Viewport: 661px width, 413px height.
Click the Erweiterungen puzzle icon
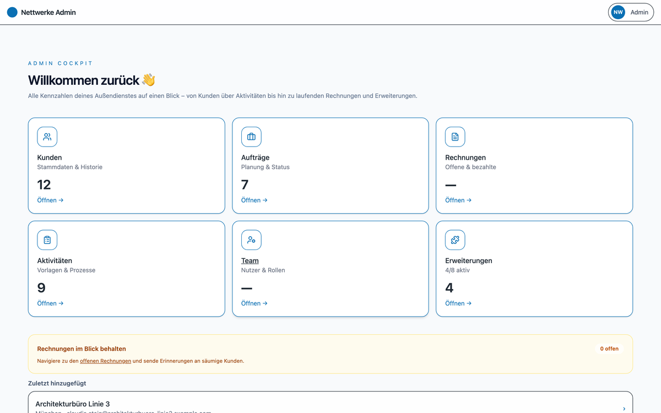455,240
